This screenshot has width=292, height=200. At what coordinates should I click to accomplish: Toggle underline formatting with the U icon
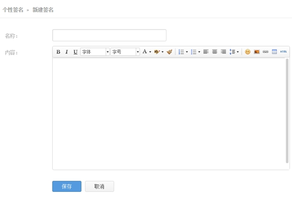pyautogui.click(x=75, y=52)
